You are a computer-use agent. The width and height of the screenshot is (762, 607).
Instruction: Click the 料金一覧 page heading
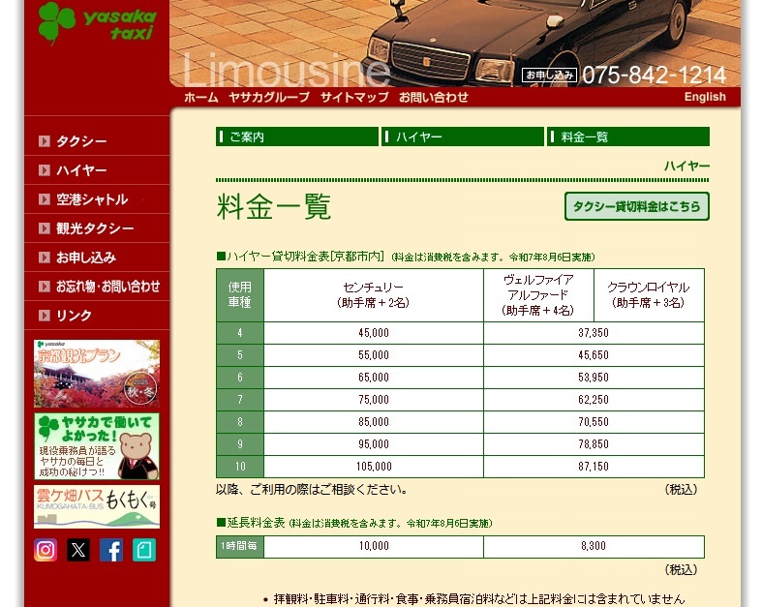pyautogui.click(x=274, y=206)
